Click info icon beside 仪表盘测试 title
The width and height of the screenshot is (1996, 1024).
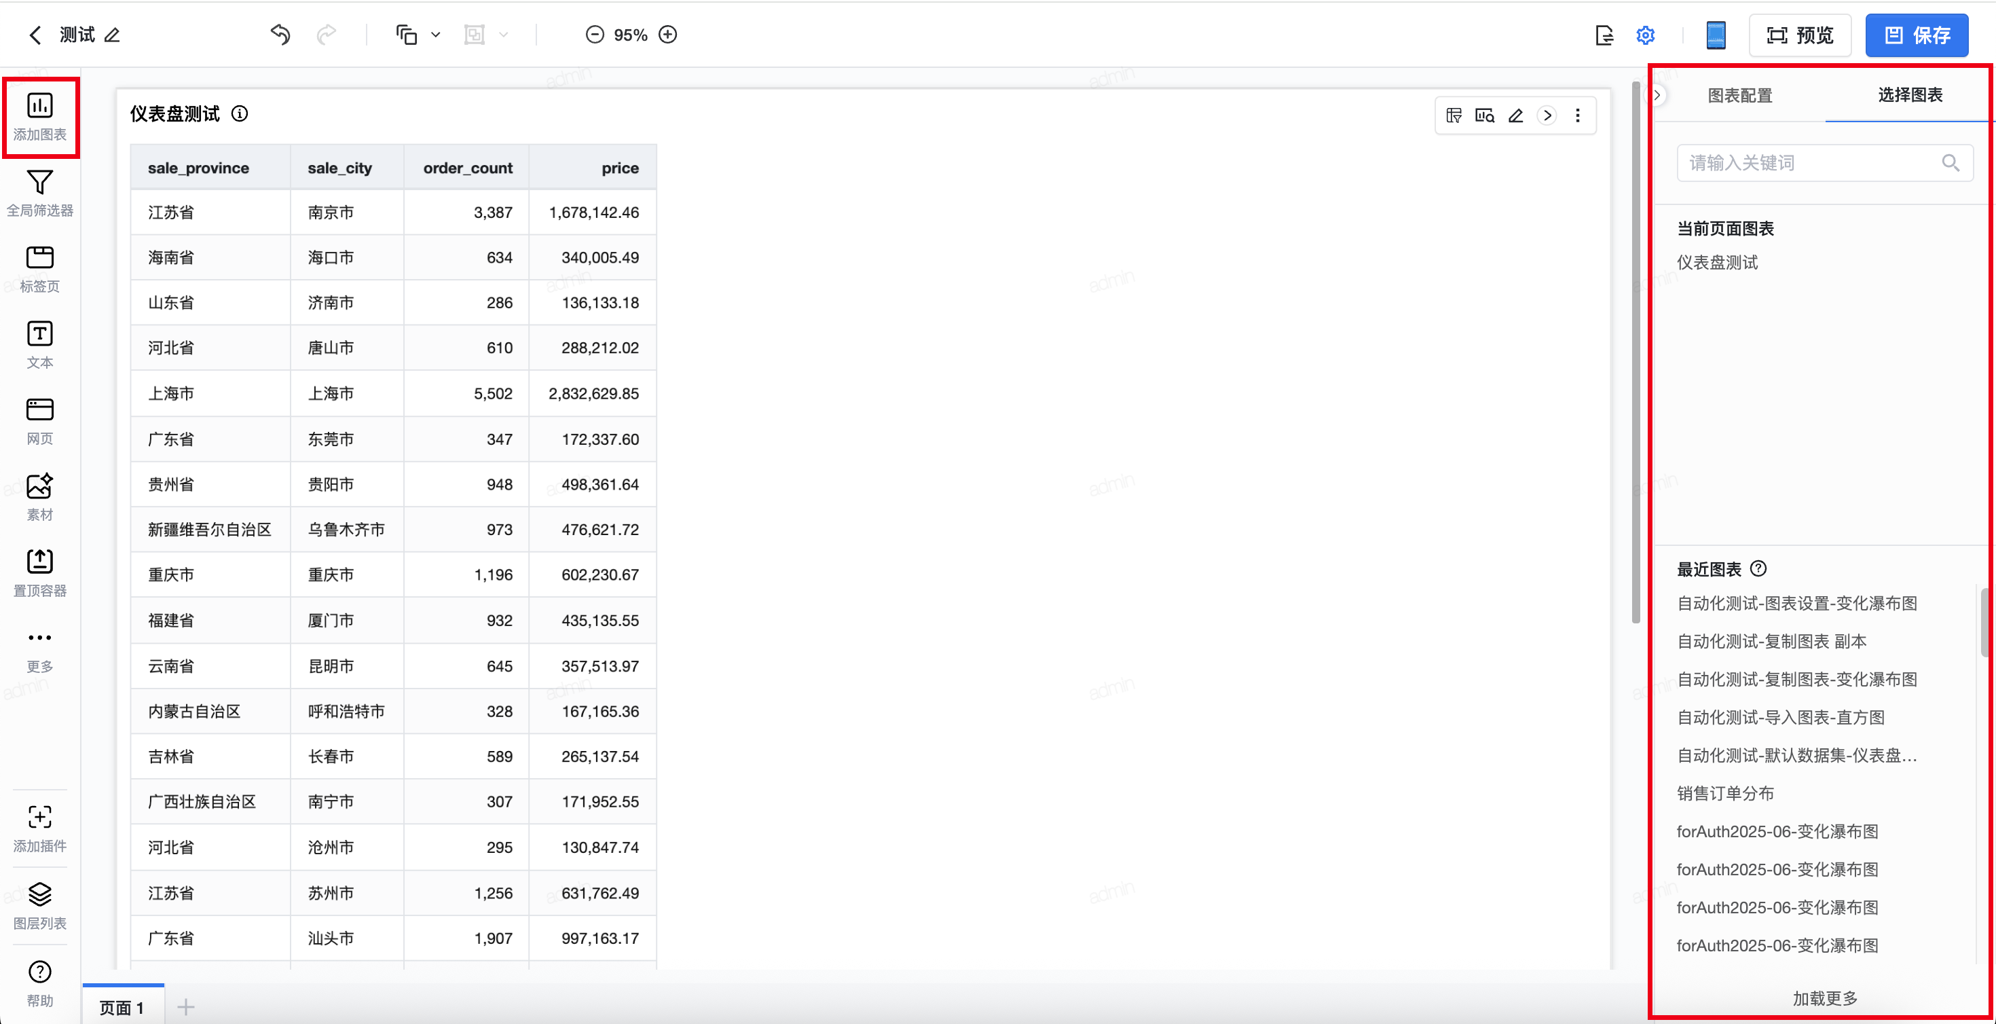click(x=240, y=114)
